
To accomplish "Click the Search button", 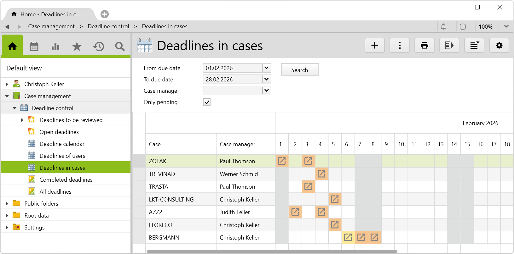I will point(299,70).
